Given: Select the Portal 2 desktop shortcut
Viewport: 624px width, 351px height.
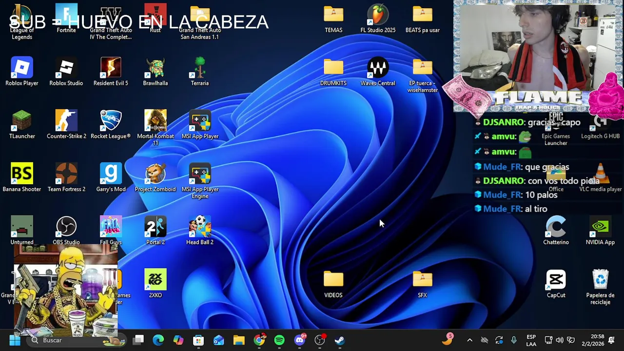Looking at the screenshot, I should click(155, 231).
